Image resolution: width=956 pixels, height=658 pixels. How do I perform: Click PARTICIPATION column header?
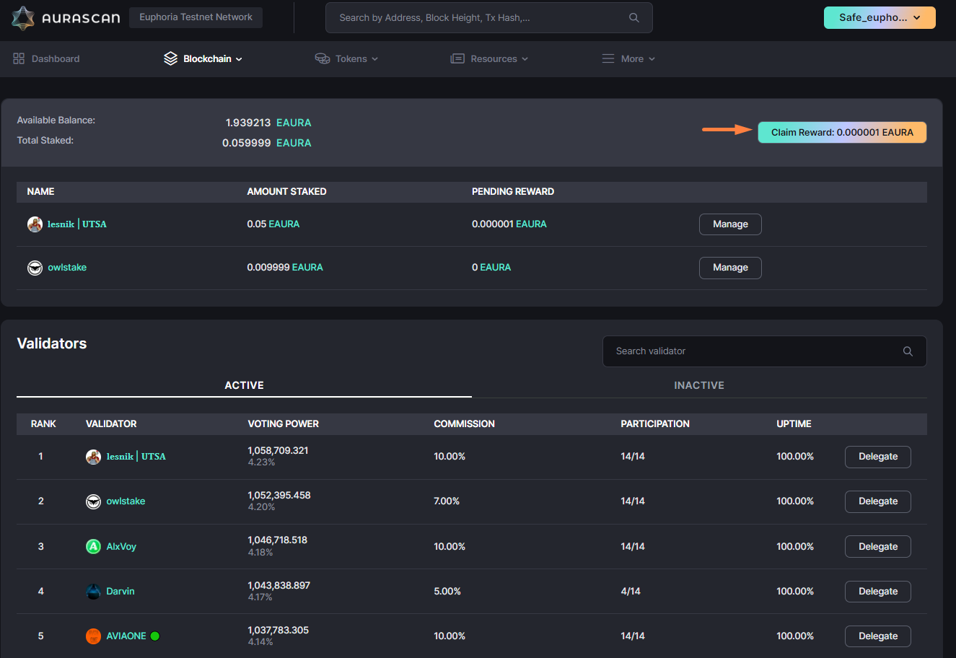pos(655,424)
